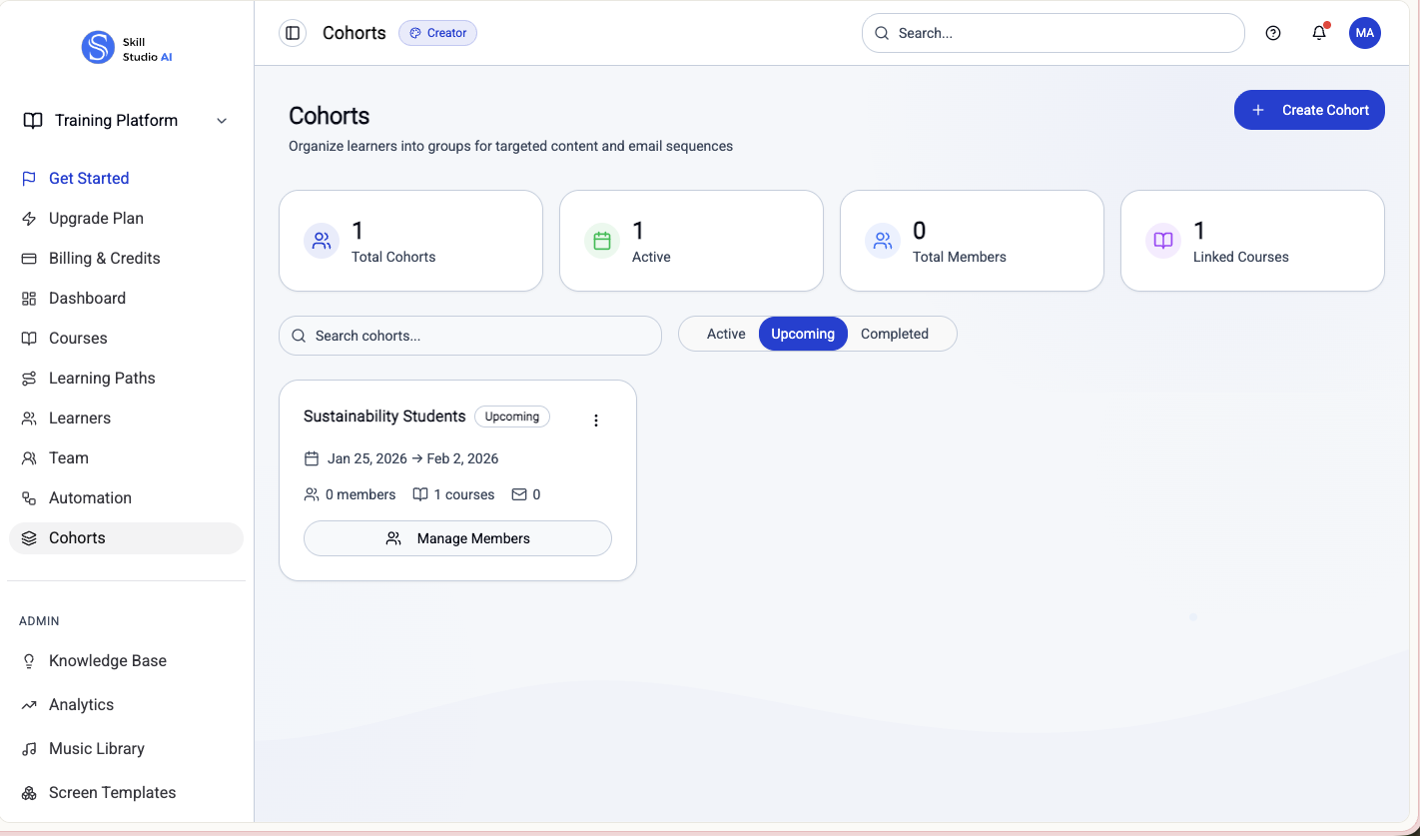This screenshot has width=1420, height=836.
Task: Collapse the Training Platform dropdown
Action: [x=221, y=120]
